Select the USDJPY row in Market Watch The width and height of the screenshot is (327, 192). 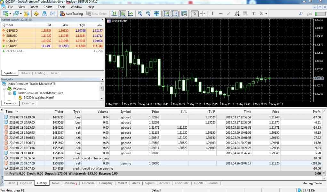(52, 46)
